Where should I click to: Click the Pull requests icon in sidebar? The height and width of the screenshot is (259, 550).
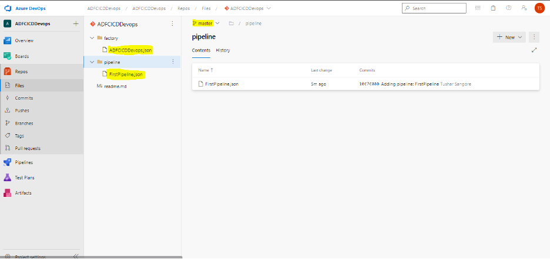(x=8, y=148)
